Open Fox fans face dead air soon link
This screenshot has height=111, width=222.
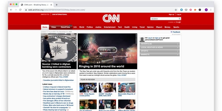click(x=54, y=92)
